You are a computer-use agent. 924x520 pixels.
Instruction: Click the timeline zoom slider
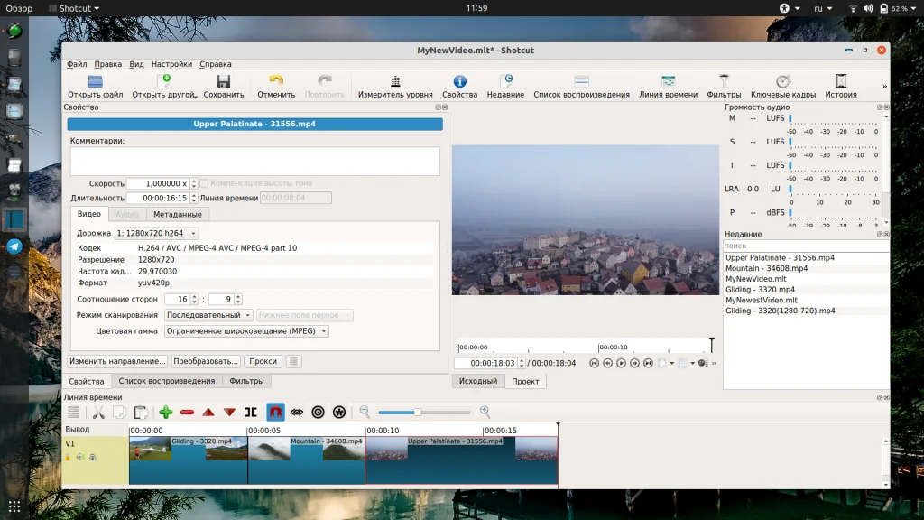[x=417, y=413]
